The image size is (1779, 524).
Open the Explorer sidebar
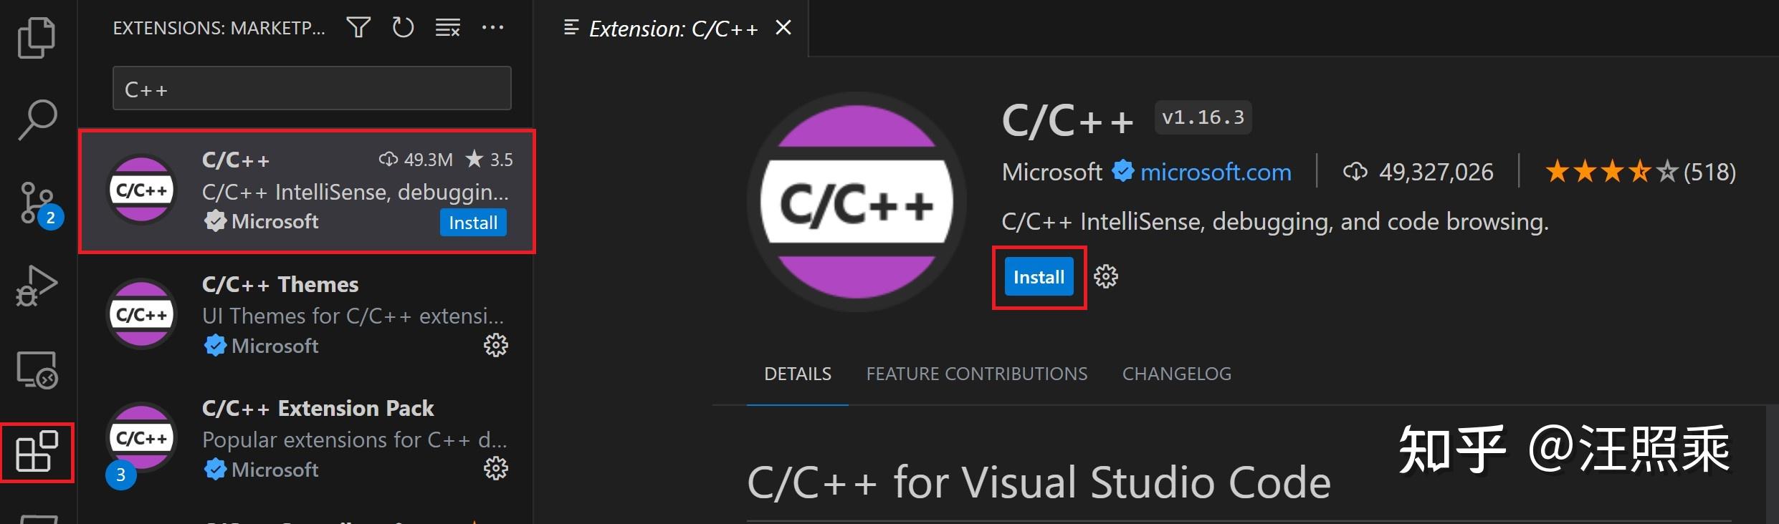(x=37, y=36)
